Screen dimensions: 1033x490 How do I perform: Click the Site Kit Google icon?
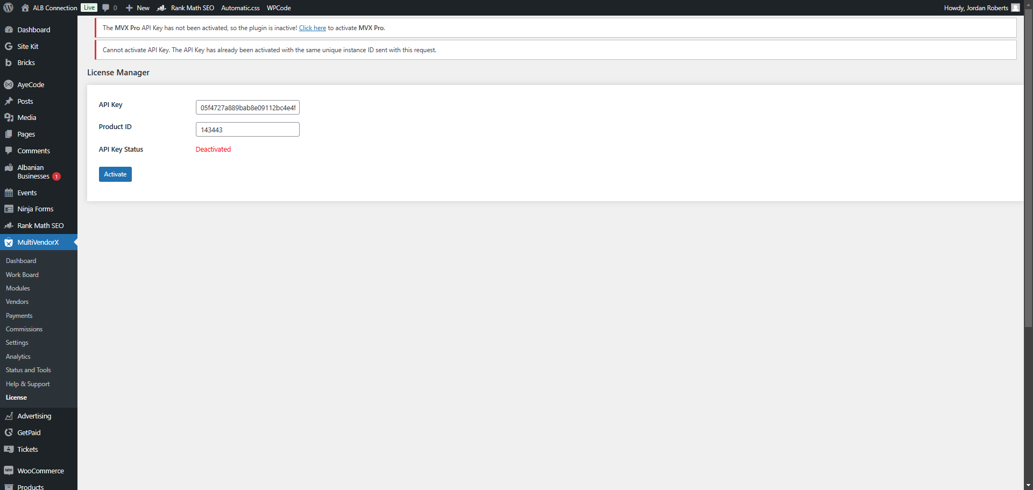9,46
